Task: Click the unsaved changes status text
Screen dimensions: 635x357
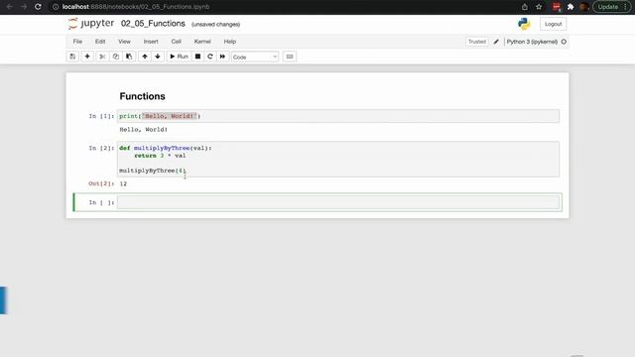Action: click(216, 24)
